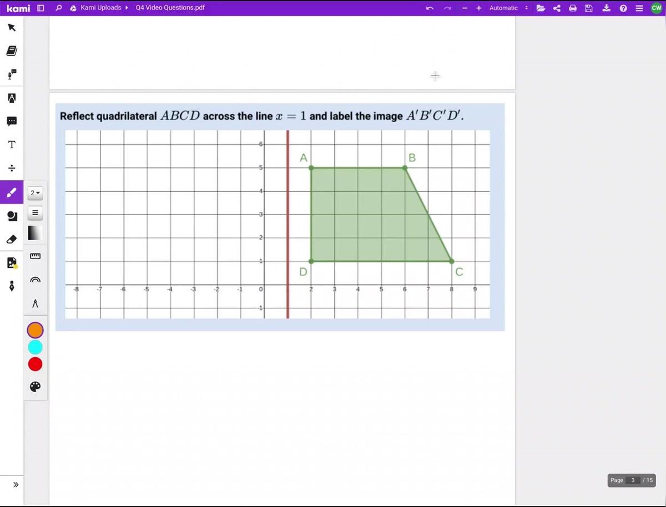Open the Add Media image tool
The height and width of the screenshot is (507, 666).
tap(12, 262)
